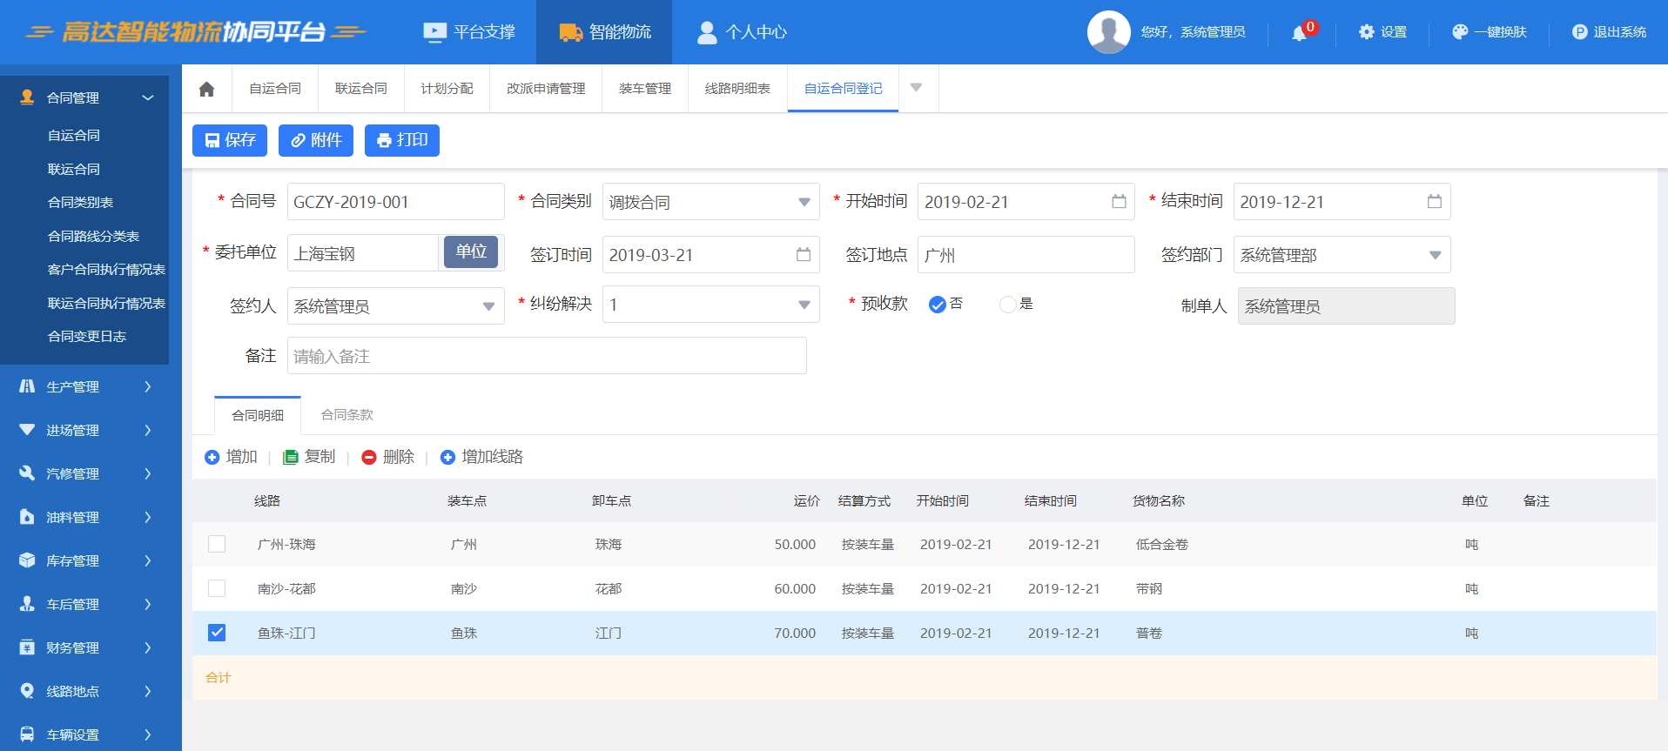Click the palette skin-change icon
The width and height of the screenshot is (1668, 751).
point(1460,32)
